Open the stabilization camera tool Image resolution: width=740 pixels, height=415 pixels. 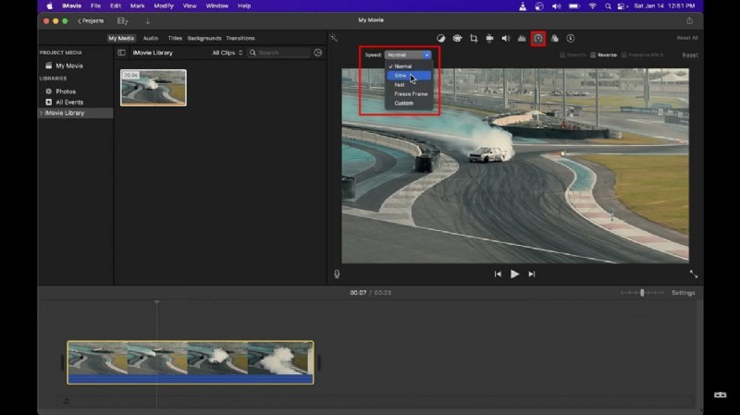[489, 38]
